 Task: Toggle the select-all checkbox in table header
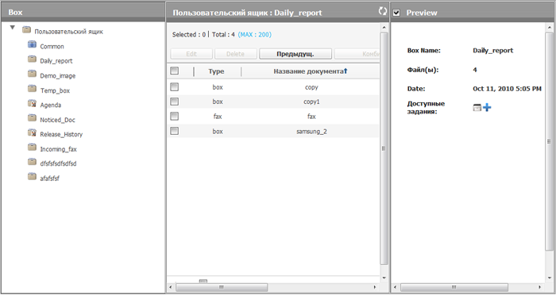tap(174, 71)
